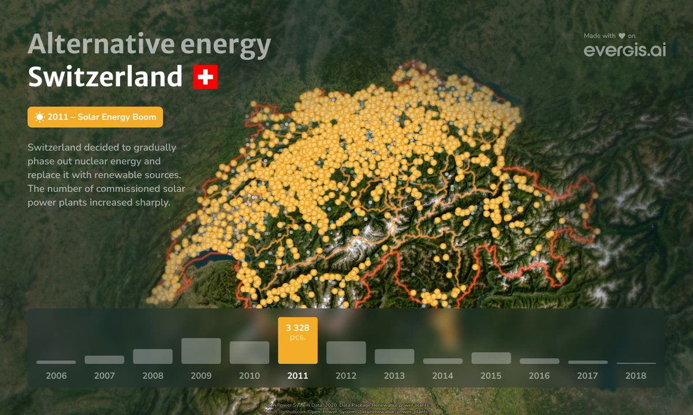Screen dimensions: 693x415
Task: Switch the timeline to 2018
Action: pyautogui.click(x=635, y=375)
